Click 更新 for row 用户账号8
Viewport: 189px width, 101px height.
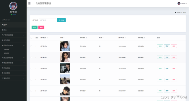(167, 46)
